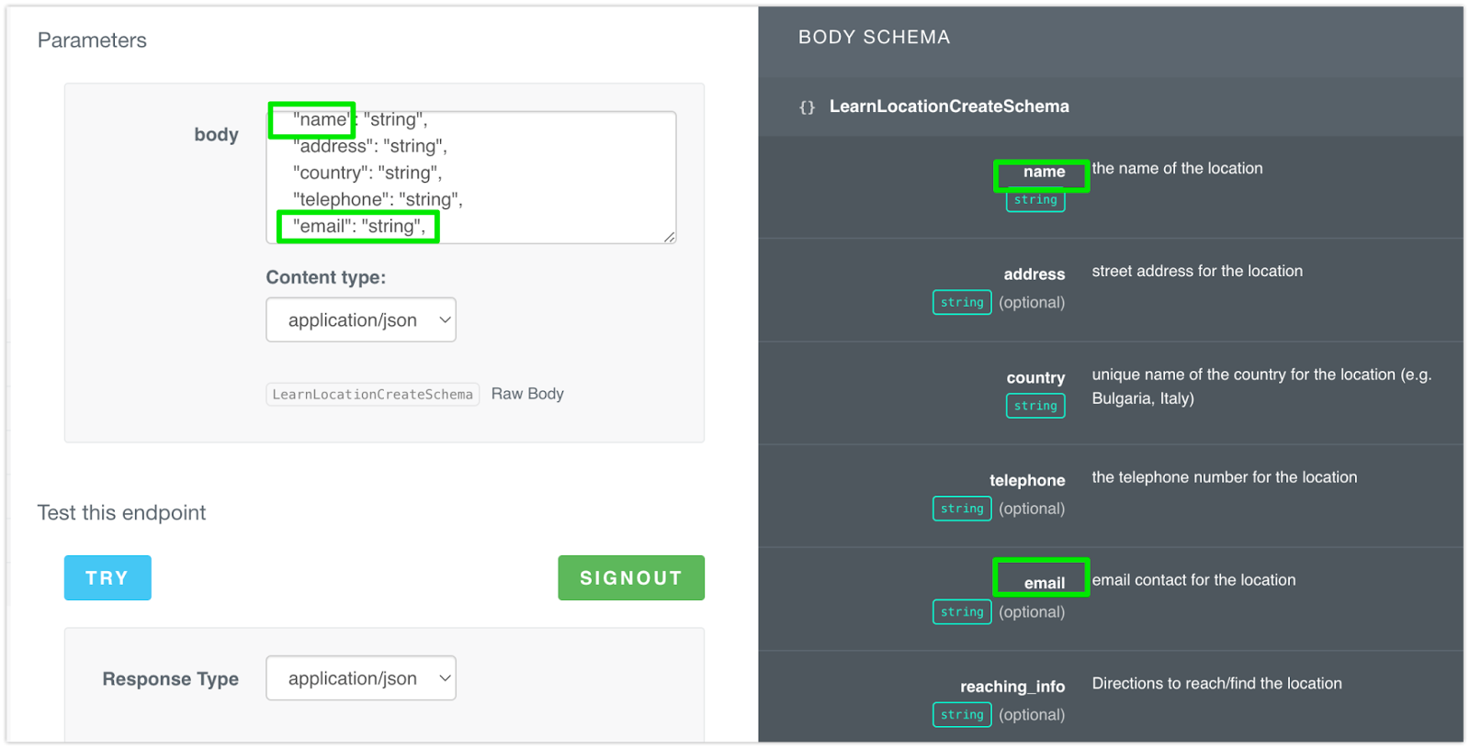The width and height of the screenshot is (1470, 749).
Task: Switch to the Raw Body tab
Action: 527,394
